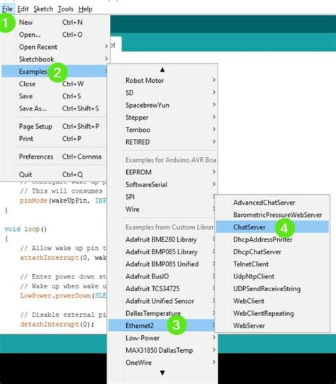Choose the AdvancedChatServer example
The height and width of the screenshot is (384, 336).
coord(272,203)
